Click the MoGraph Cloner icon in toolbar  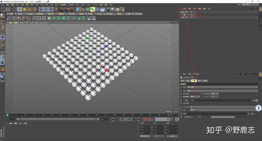point(49,18)
